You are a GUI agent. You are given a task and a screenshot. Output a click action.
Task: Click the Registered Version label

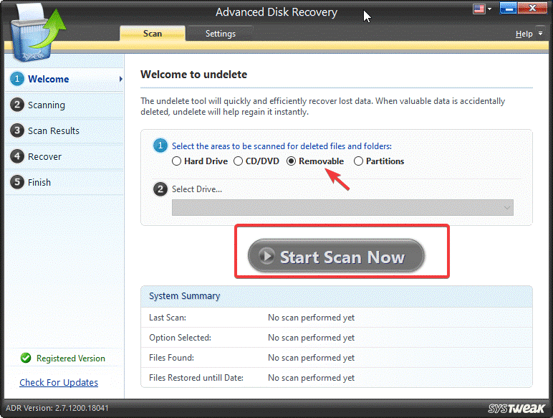click(x=70, y=358)
